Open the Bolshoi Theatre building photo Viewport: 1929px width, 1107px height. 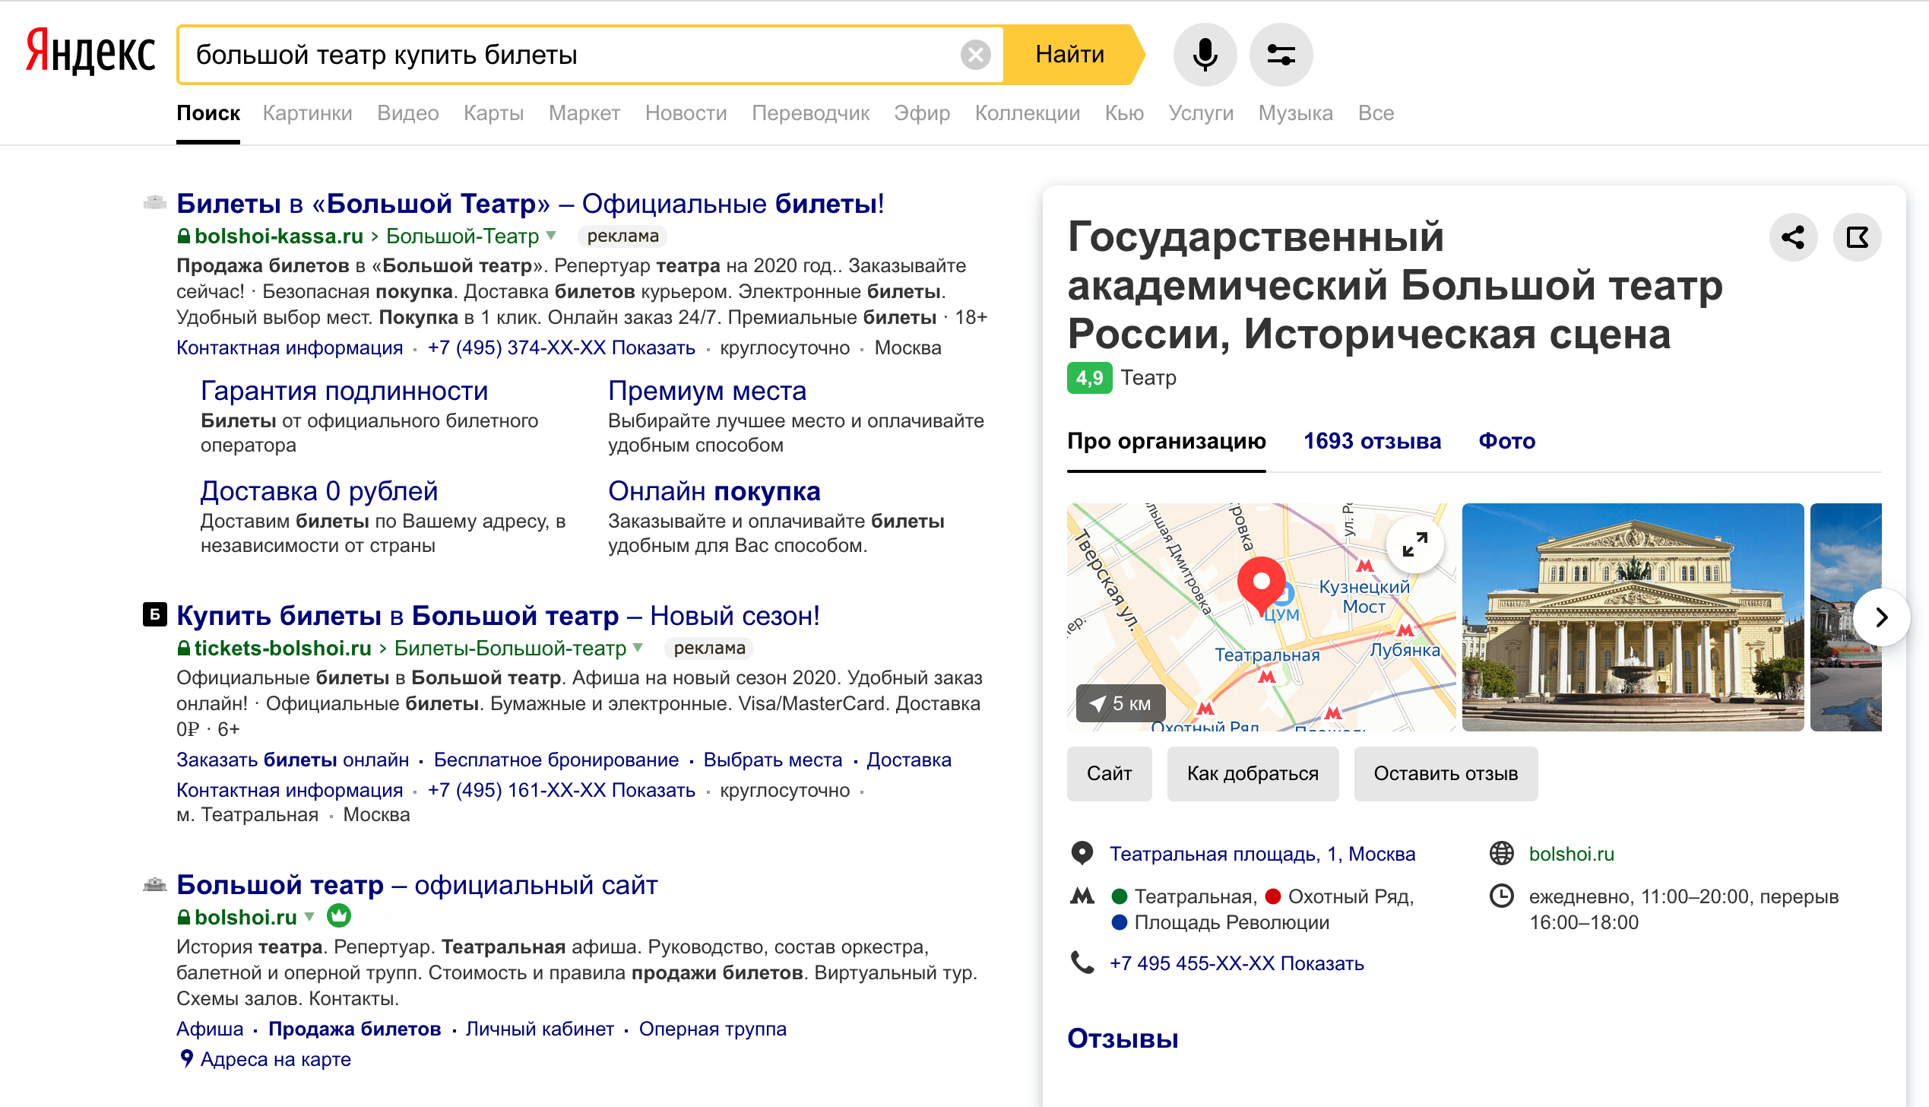coord(1633,617)
